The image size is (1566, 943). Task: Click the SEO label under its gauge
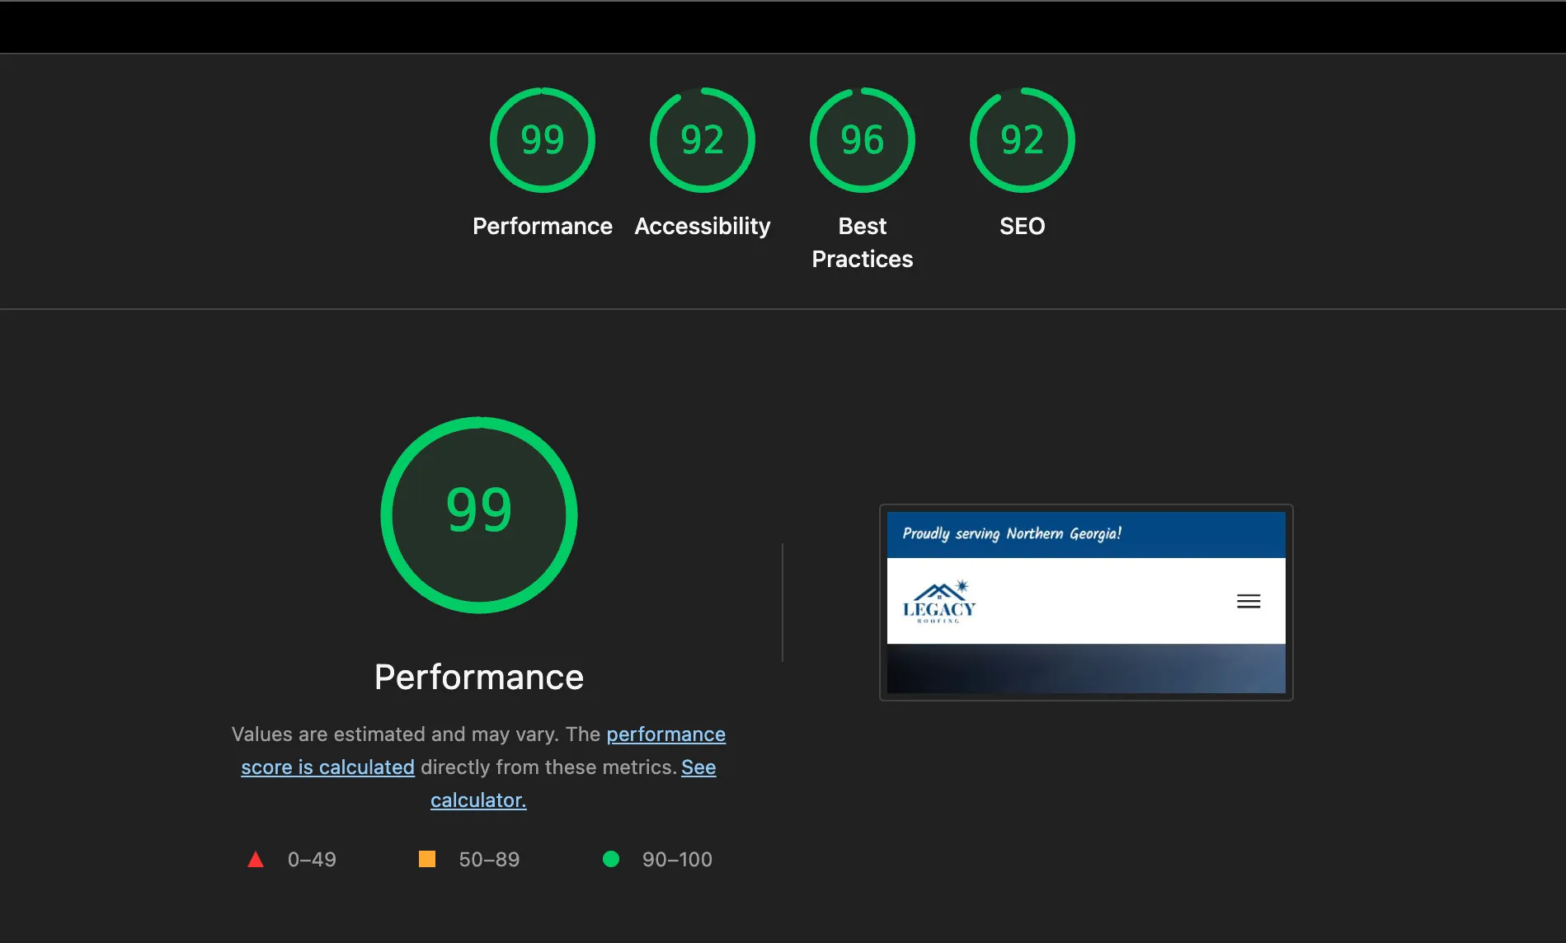point(1023,226)
